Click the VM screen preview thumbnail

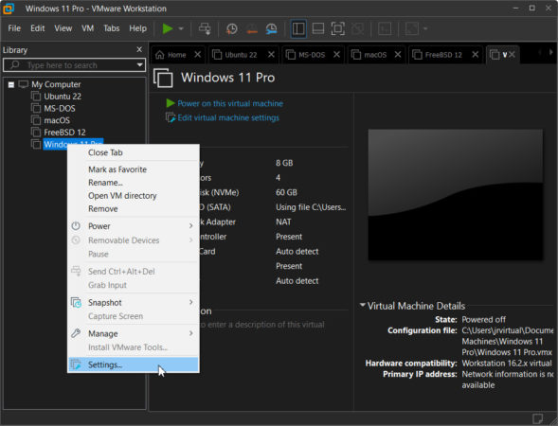[455, 194]
